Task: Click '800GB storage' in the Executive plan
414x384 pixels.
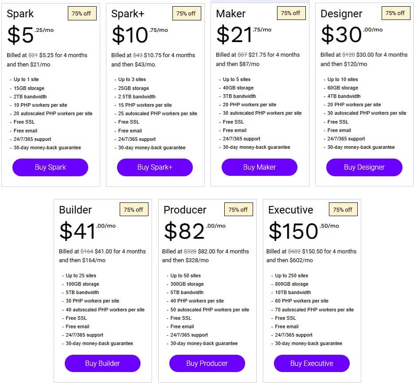Action: [x=291, y=284]
